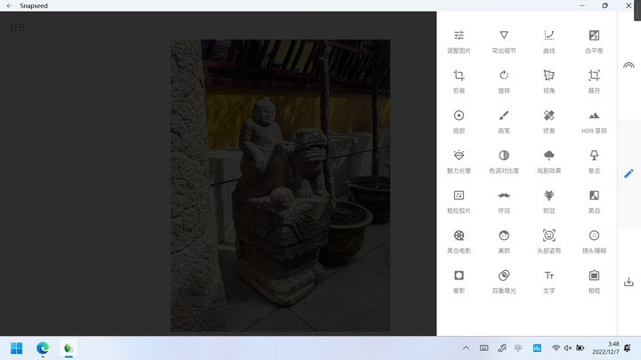Image resolution: width=641 pixels, height=360 pixels.
Task: Choose the Crop (剪裁) tool
Action: [x=458, y=81]
